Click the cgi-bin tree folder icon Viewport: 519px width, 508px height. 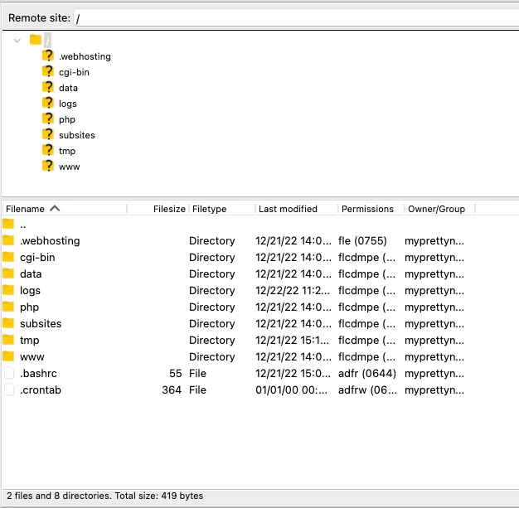[x=48, y=72]
